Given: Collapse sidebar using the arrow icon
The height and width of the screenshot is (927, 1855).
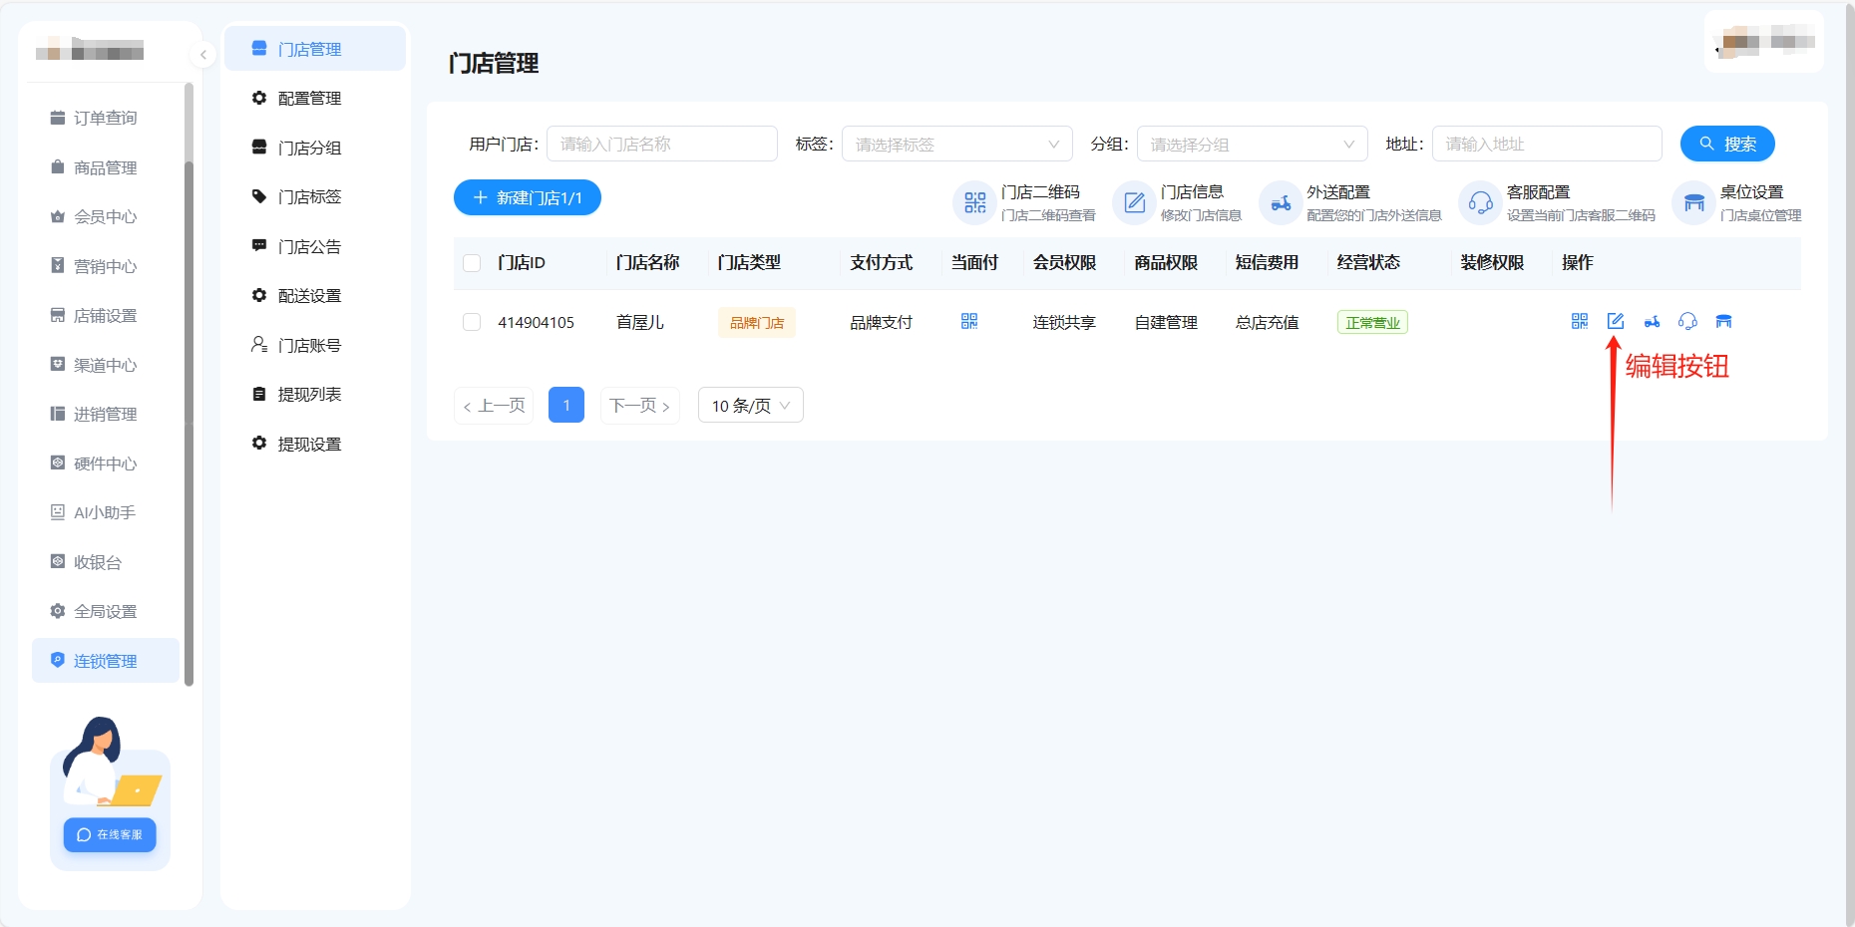Looking at the screenshot, I should pyautogui.click(x=203, y=55).
